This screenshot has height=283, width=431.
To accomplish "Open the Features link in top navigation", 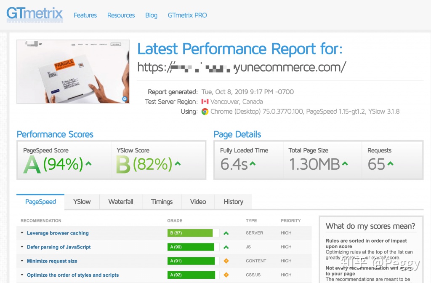I will pyautogui.click(x=85, y=15).
